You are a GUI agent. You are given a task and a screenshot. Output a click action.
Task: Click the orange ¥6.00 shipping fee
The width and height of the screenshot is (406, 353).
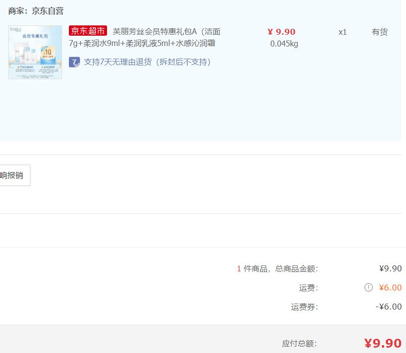pos(390,287)
